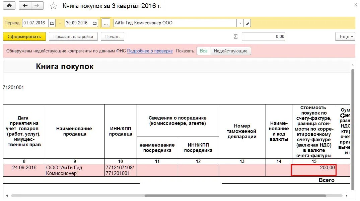The width and height of the screenshot is (360, 201).
Task: Click column header Наименование и код валюты
Action: 279,132
